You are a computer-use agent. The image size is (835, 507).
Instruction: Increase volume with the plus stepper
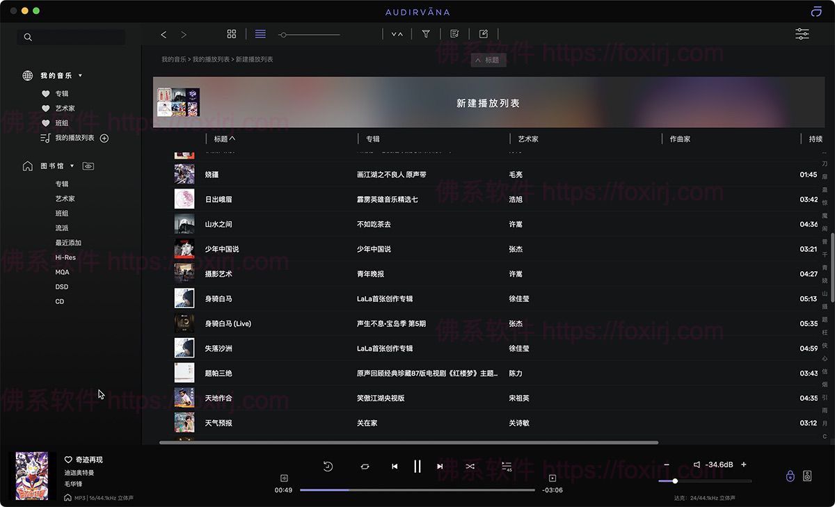click(x=743, y=464)
